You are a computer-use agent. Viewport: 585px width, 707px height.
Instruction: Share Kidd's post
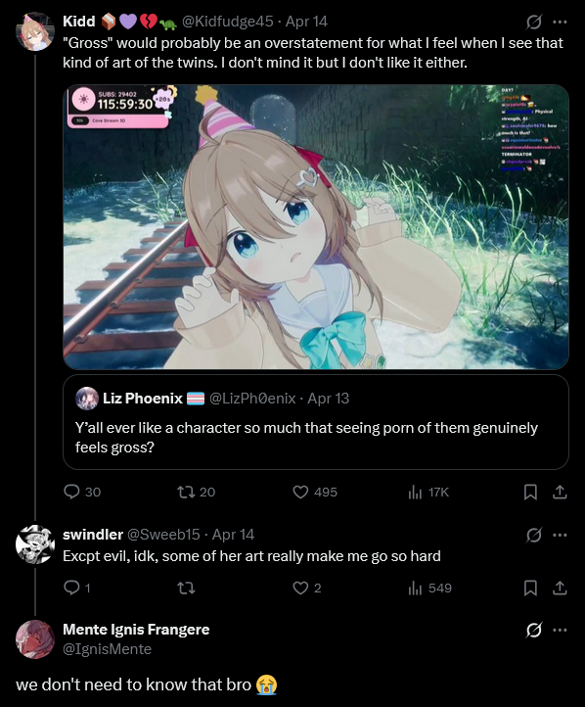pos(560,492)
